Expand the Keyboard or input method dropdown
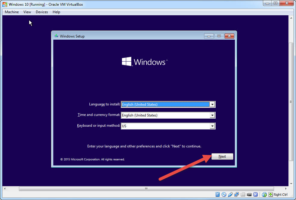Viewport: 296px width, 200px height. [212, 126]
